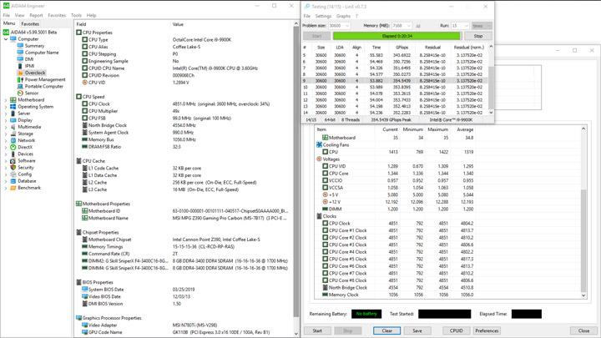Viewport: 601px width, 338px height.
Task: Collapse the Computer tree node
Action: (6, 39)
